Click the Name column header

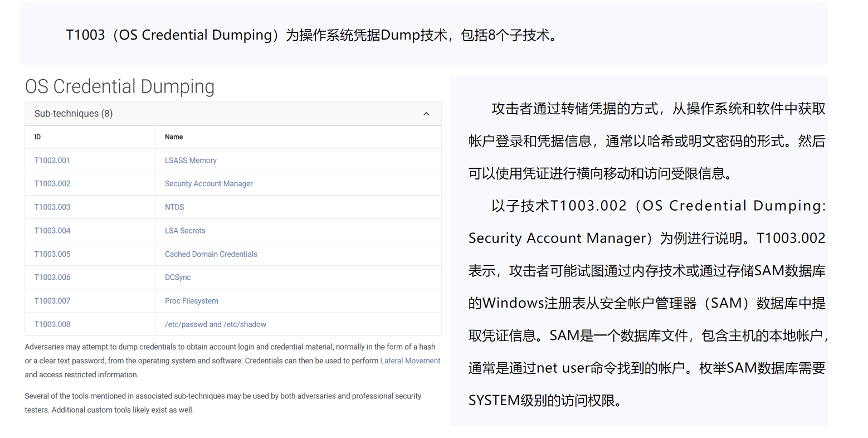coord(174,137)
